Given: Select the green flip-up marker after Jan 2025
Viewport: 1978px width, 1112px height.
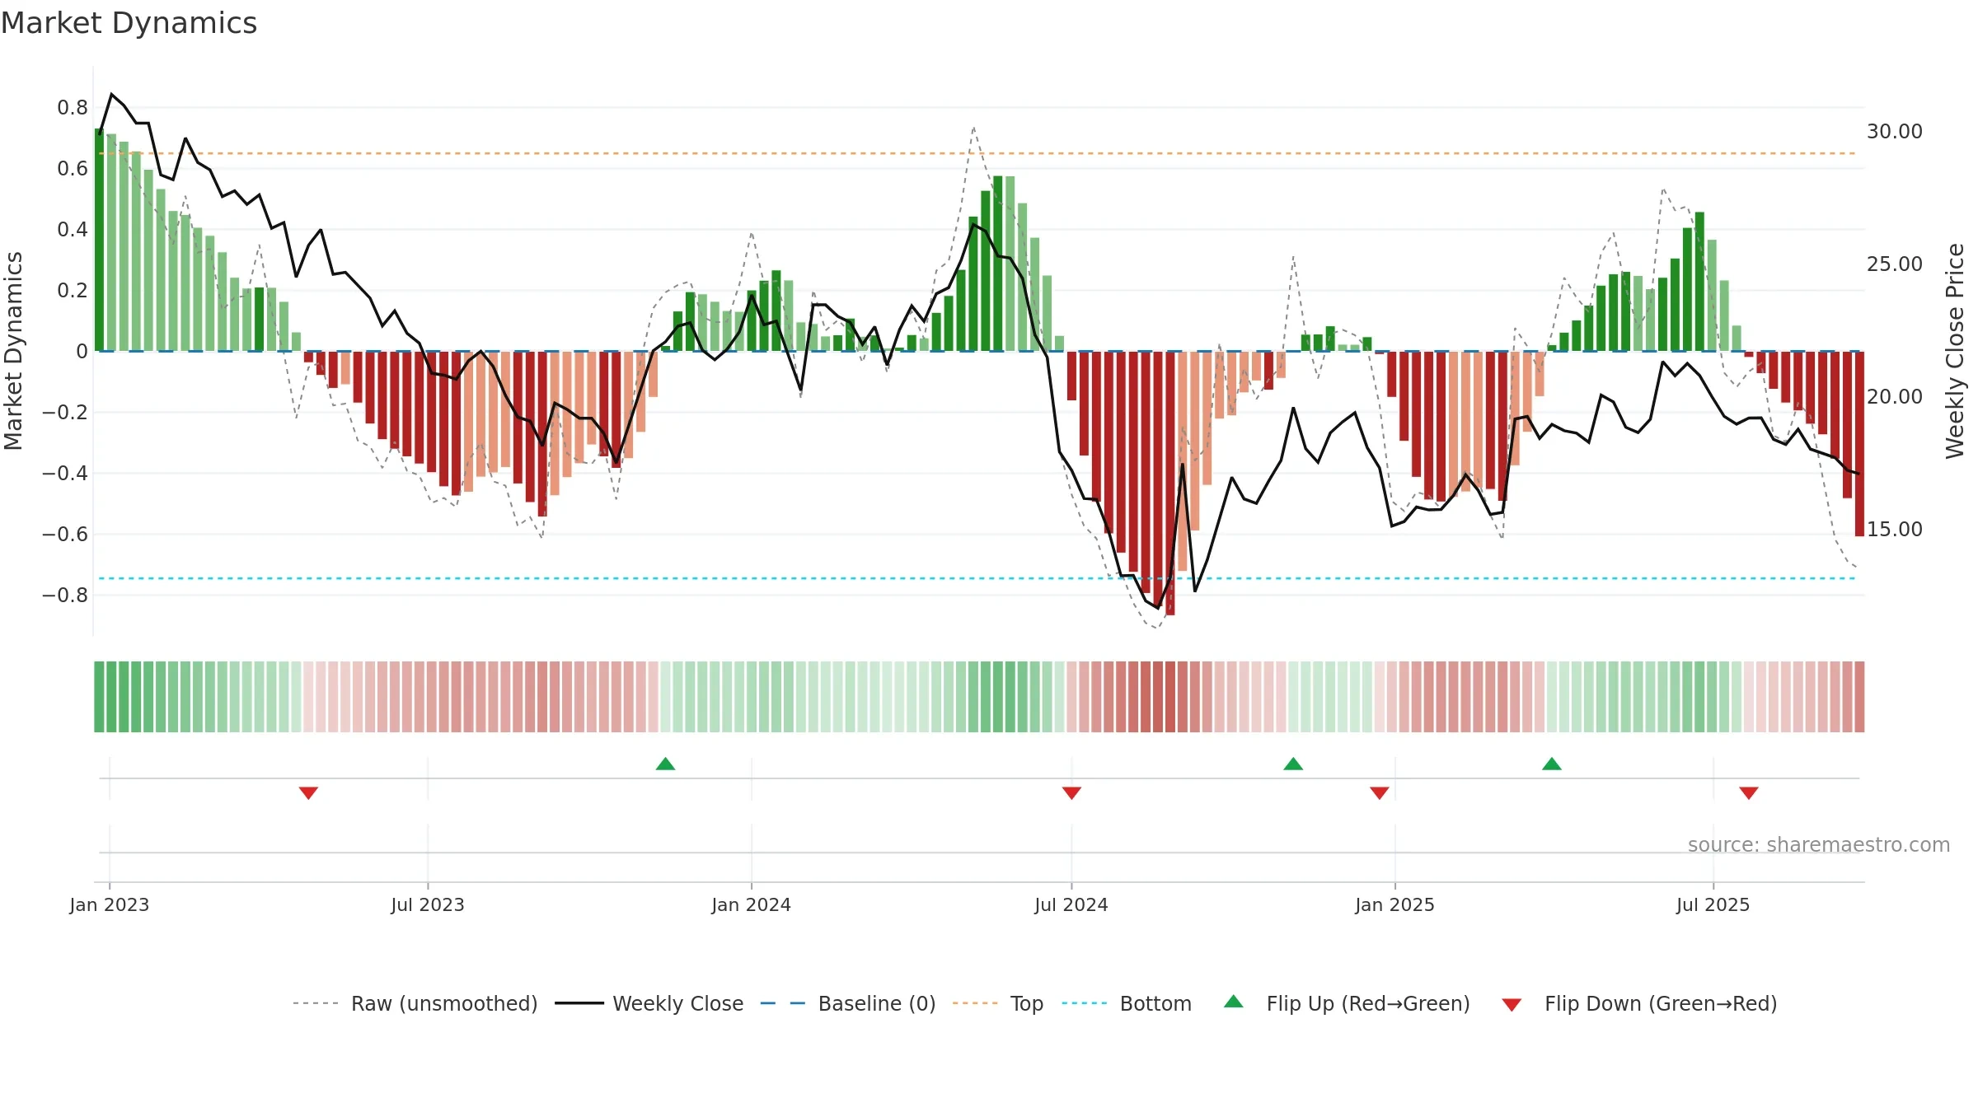Looking at the screenshot, I should point(1552,764).
